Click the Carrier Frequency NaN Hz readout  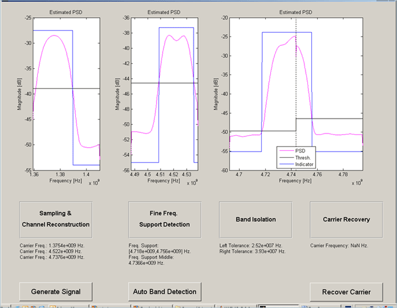click(x=339, y=246)
